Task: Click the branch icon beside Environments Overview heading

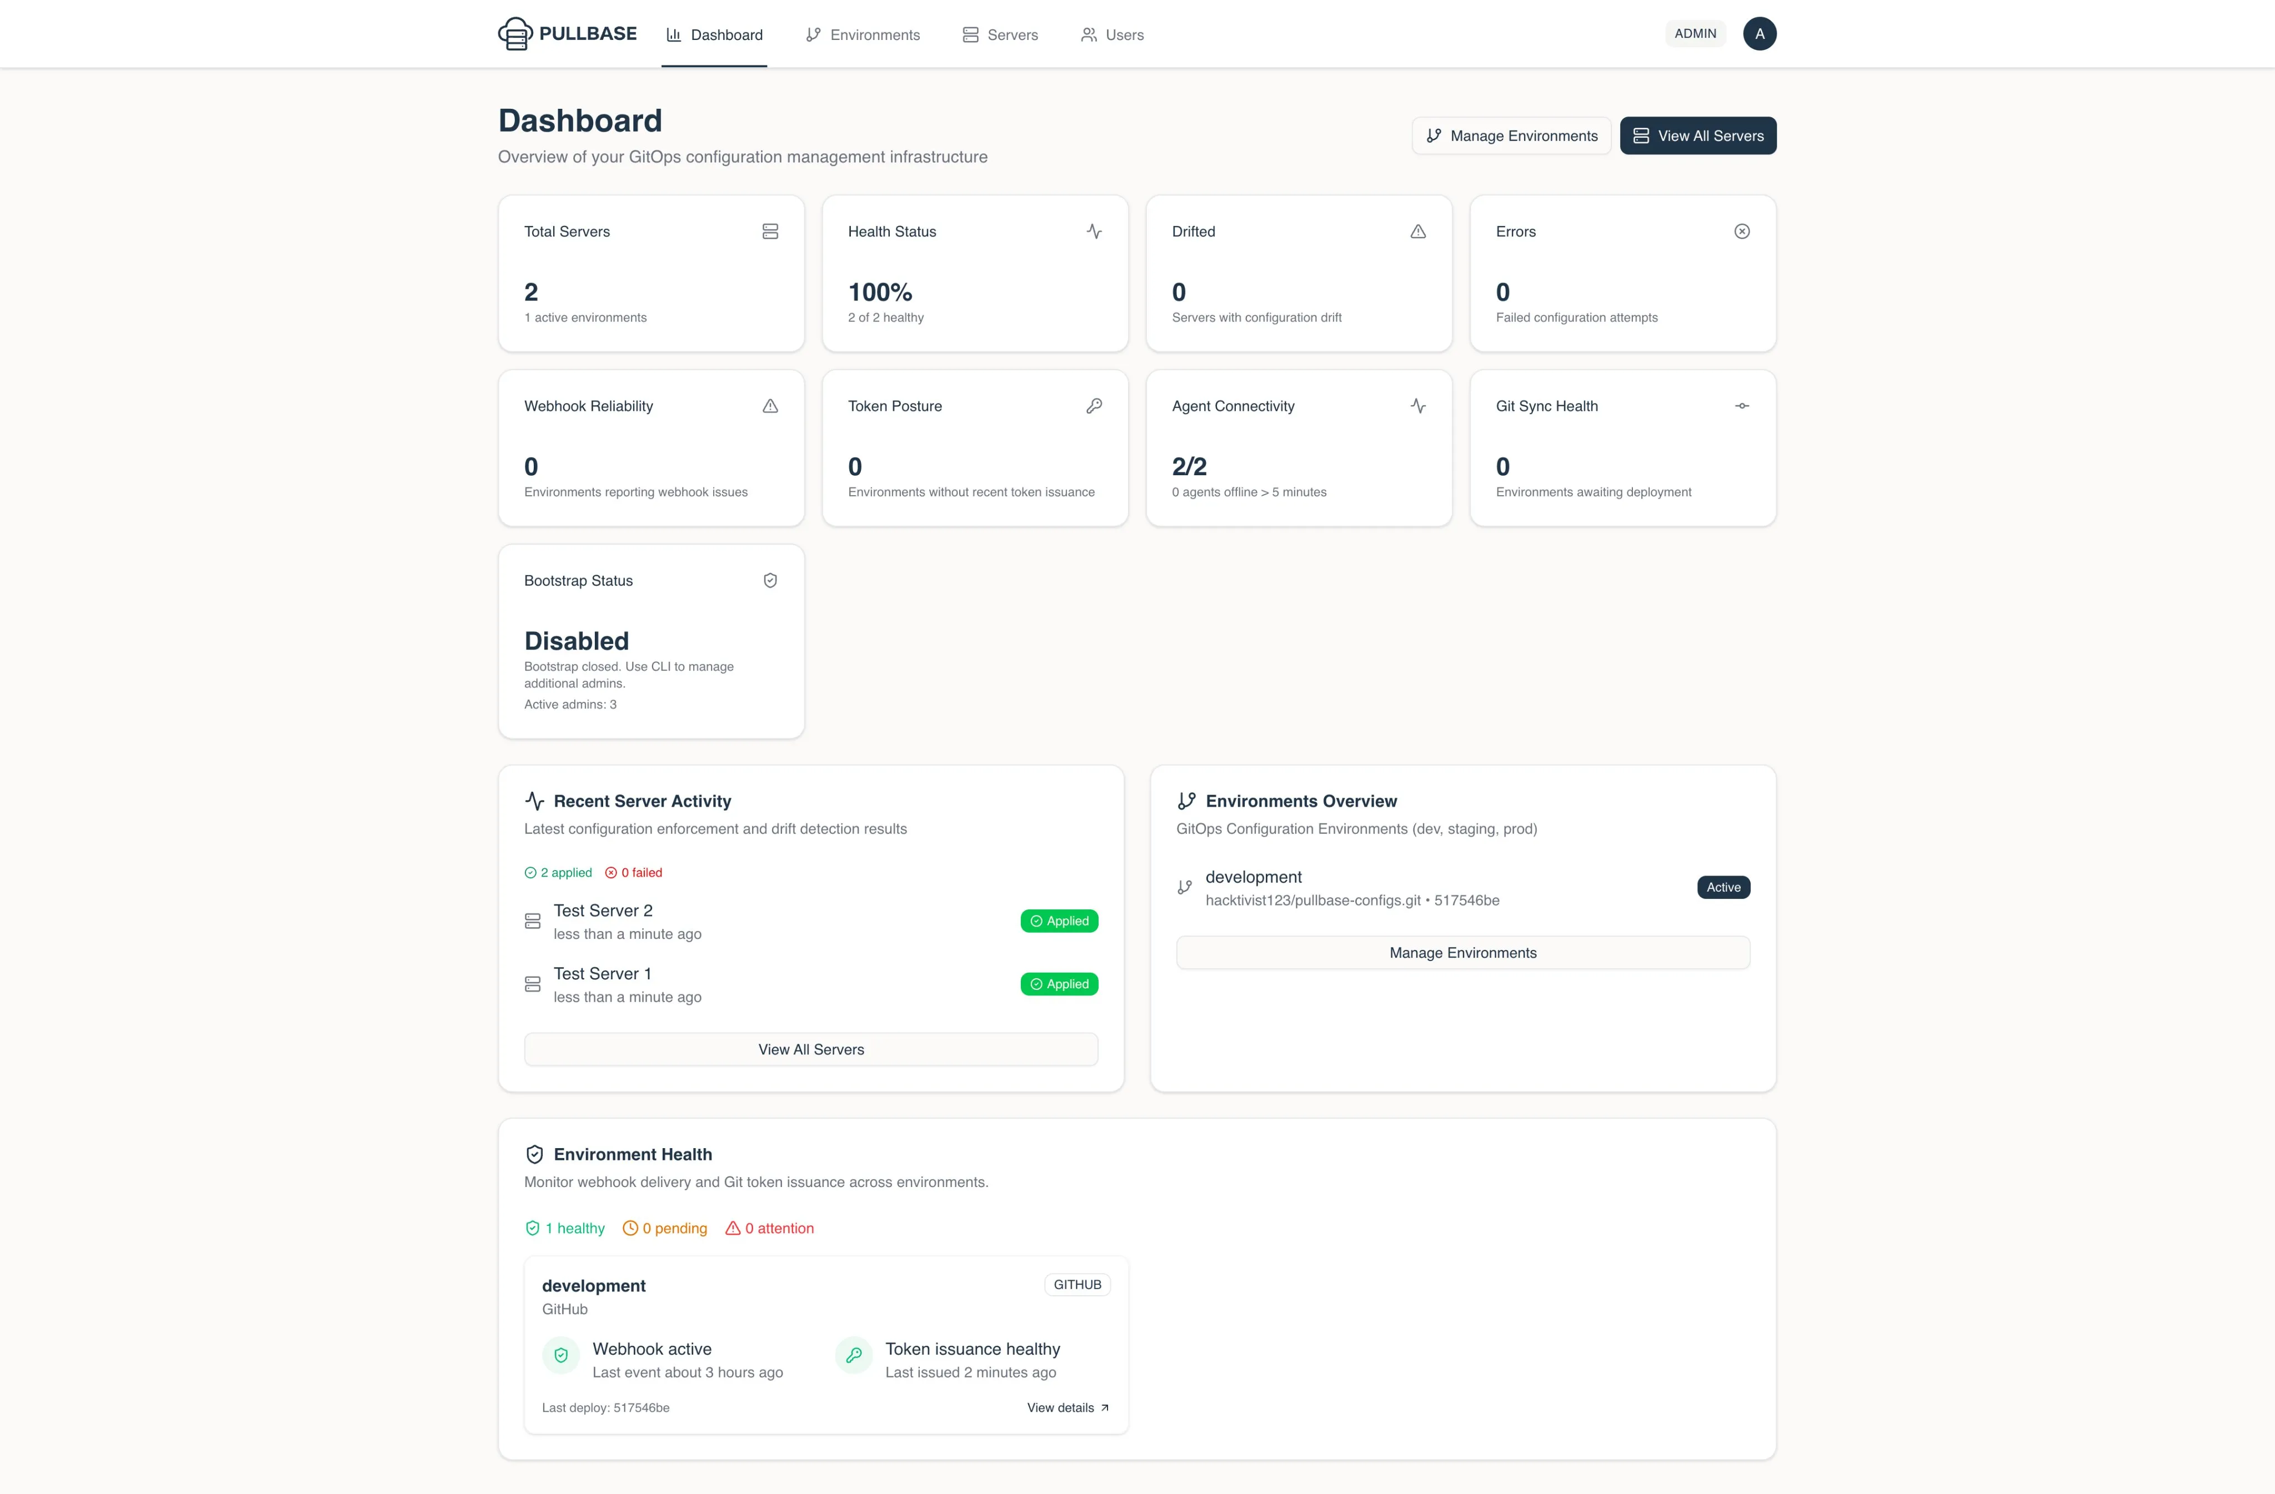Action: [1187, 801]
